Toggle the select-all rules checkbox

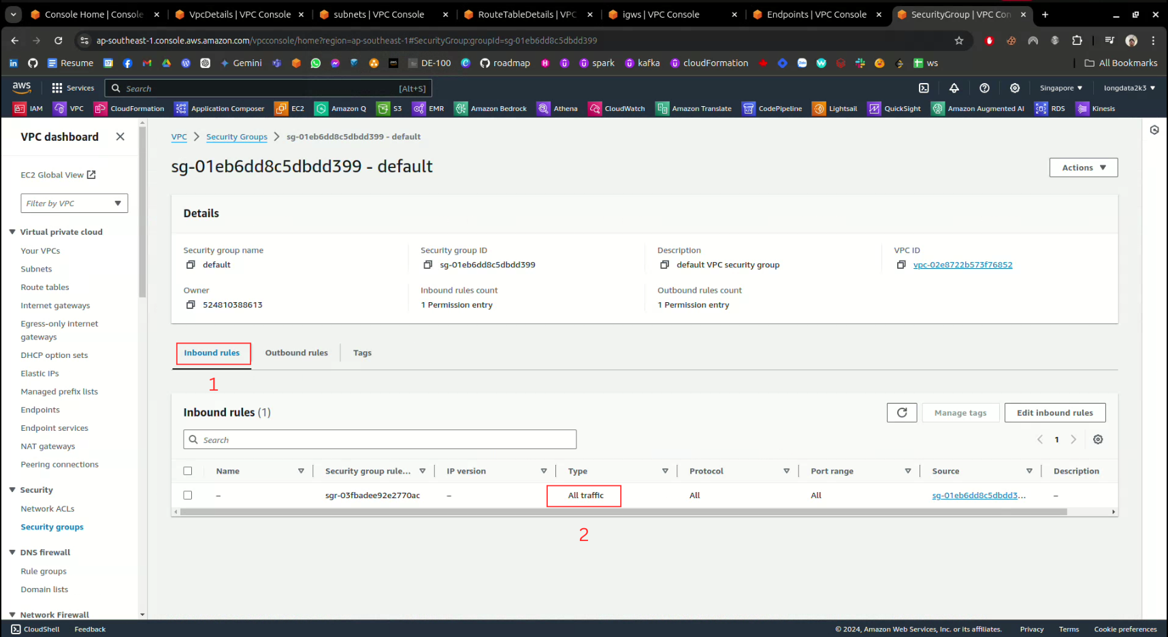point(188,471)
